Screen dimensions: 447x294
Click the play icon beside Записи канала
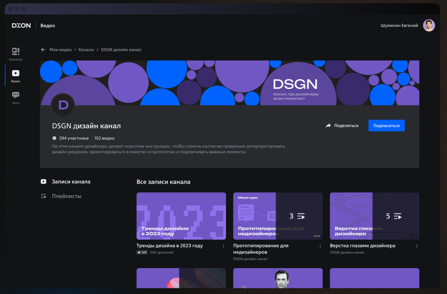[43, 182]
